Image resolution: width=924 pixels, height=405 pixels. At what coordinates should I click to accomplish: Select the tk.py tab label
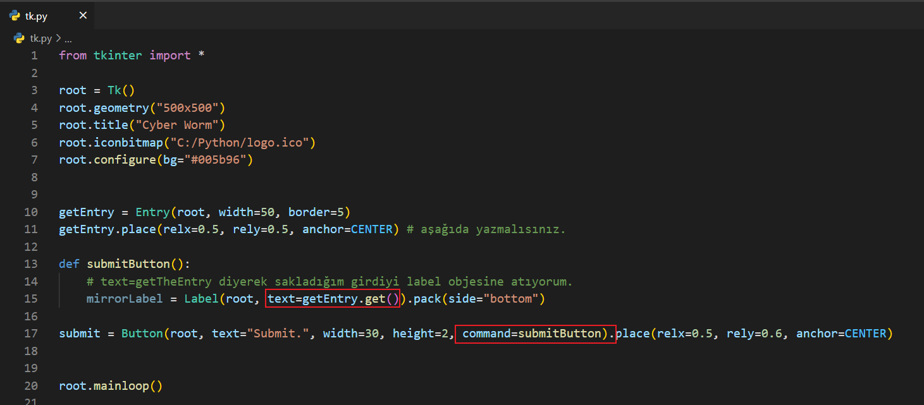tap(36, 16)
